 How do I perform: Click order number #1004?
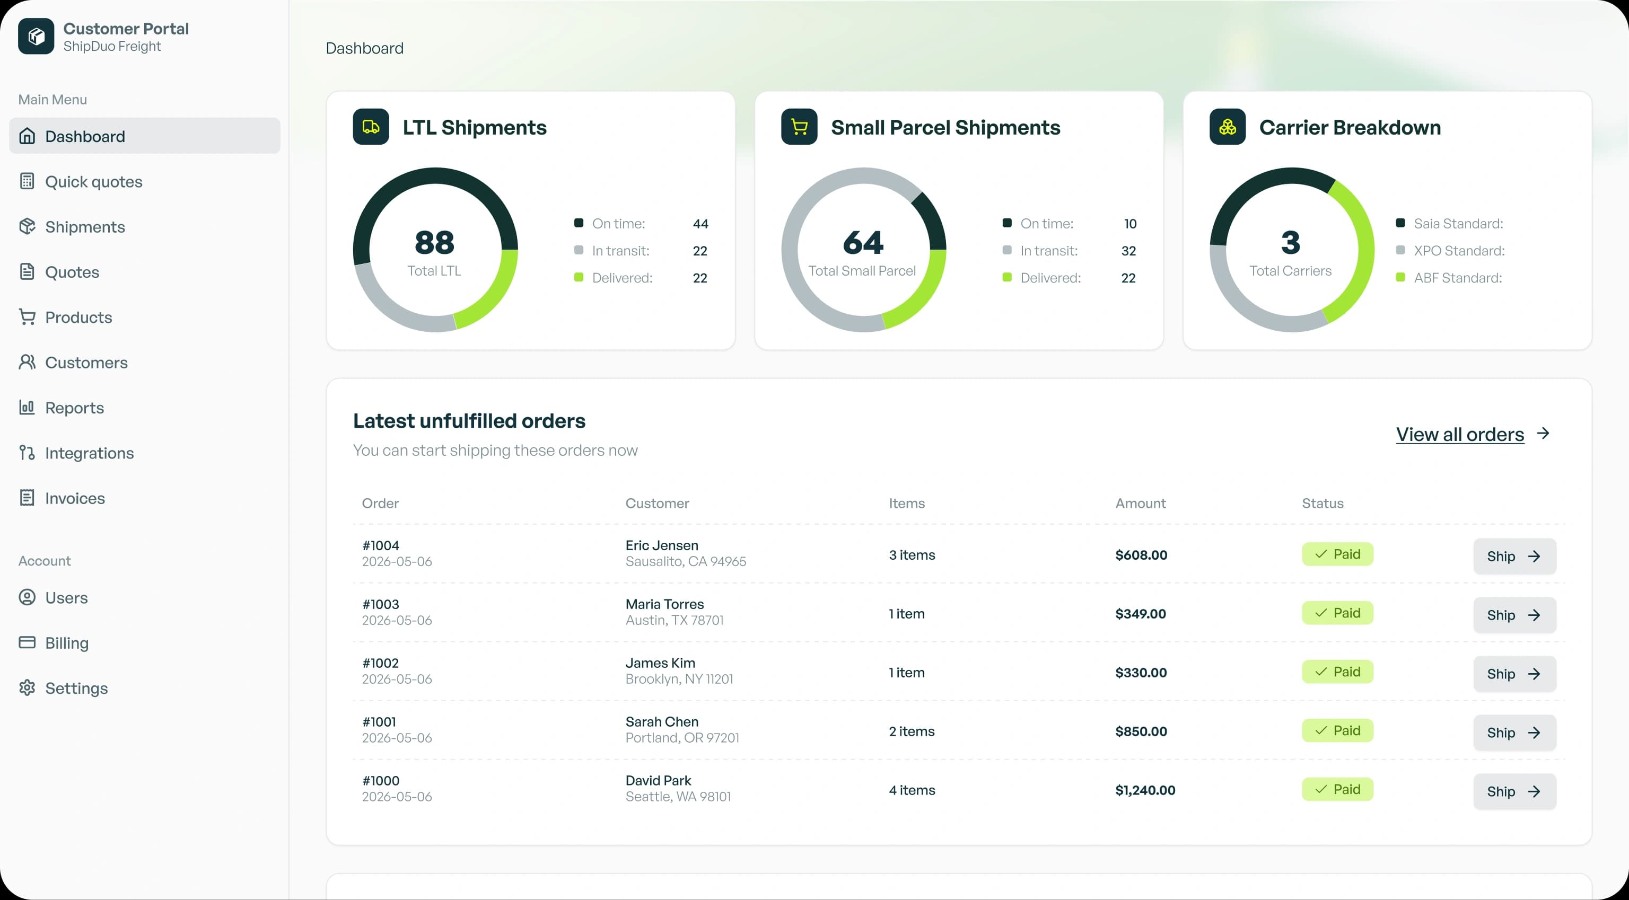coord(381,545)
